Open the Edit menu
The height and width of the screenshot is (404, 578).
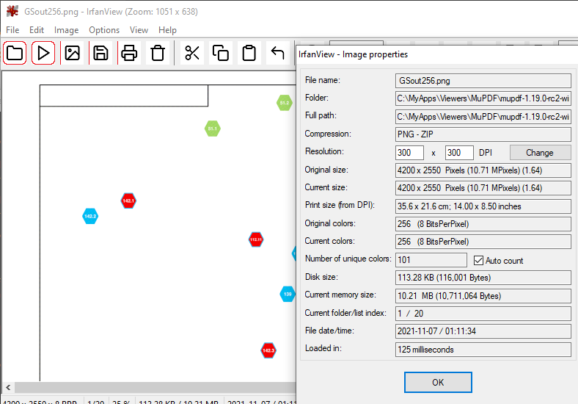click(x=37, y=30)
